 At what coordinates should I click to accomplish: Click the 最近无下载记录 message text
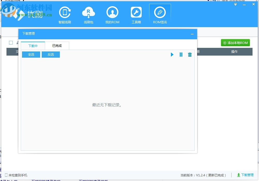click(107, 105)
